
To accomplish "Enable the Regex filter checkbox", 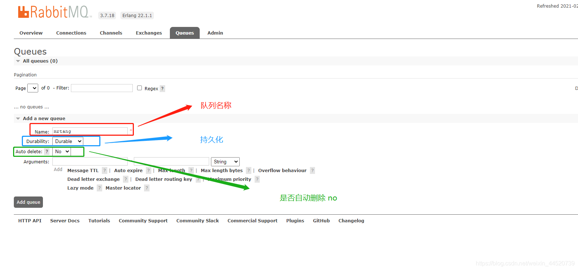I will 139,88.
